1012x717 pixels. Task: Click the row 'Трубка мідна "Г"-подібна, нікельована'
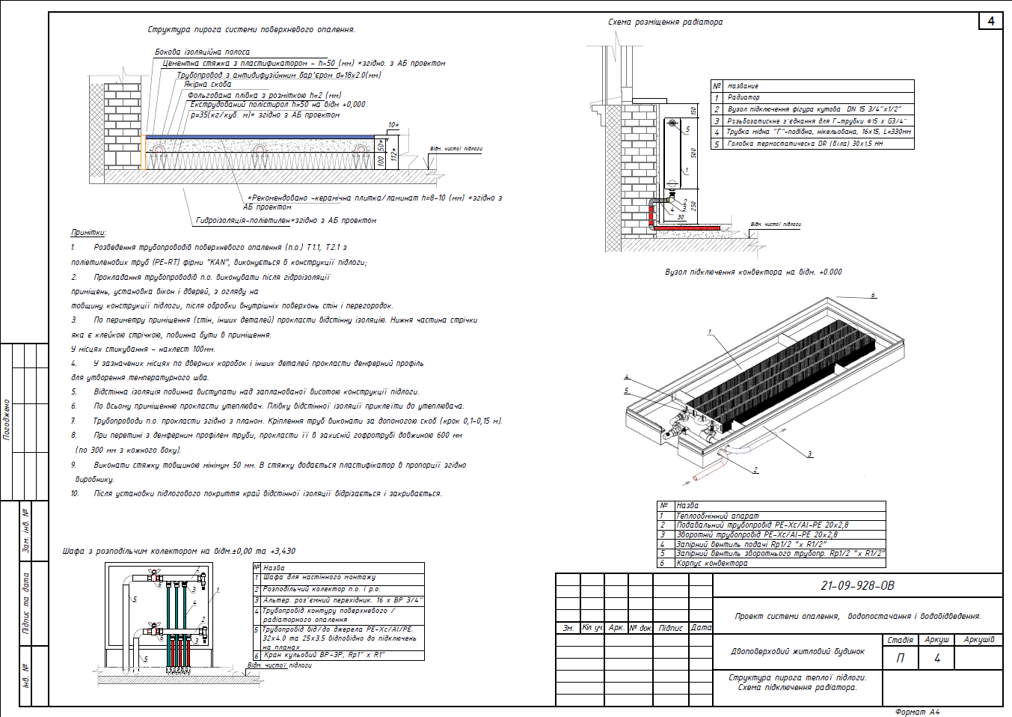812,132
